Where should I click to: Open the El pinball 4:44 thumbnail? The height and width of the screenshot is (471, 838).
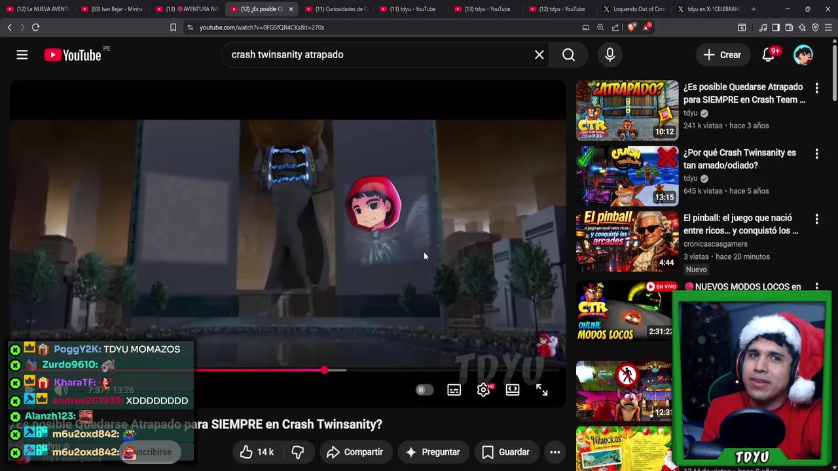(627, 241)
